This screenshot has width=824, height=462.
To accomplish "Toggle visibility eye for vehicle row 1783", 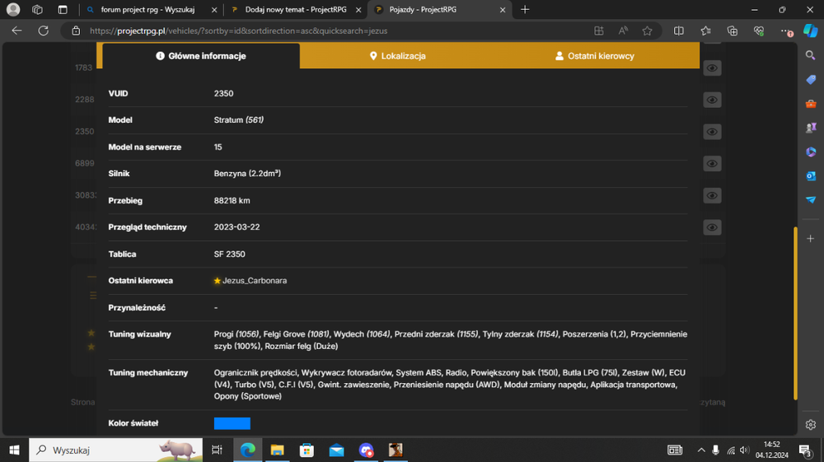I will [x=712, y=68].
